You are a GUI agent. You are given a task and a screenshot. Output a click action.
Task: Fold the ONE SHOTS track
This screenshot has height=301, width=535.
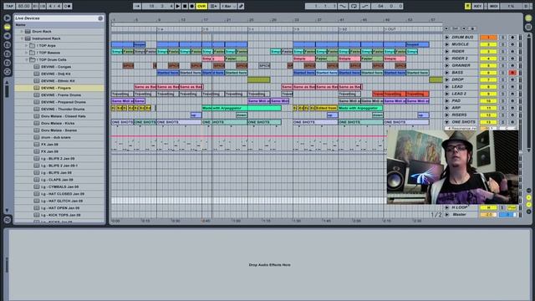pyautogui.click(x=446, y=122)
